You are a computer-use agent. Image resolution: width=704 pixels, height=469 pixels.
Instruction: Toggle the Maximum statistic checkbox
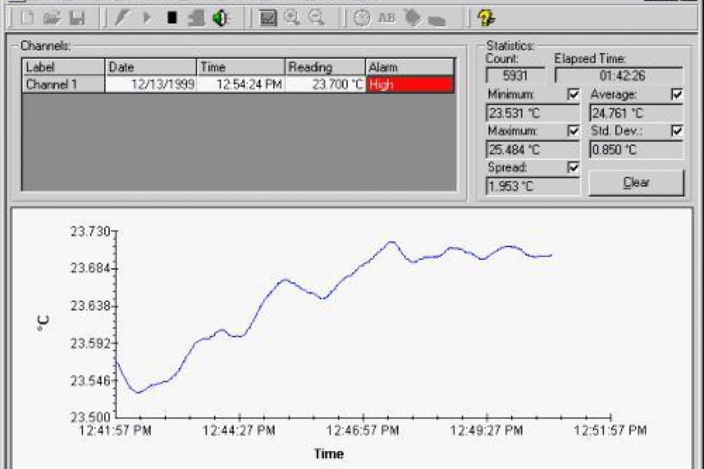click(x=573, y=131)
